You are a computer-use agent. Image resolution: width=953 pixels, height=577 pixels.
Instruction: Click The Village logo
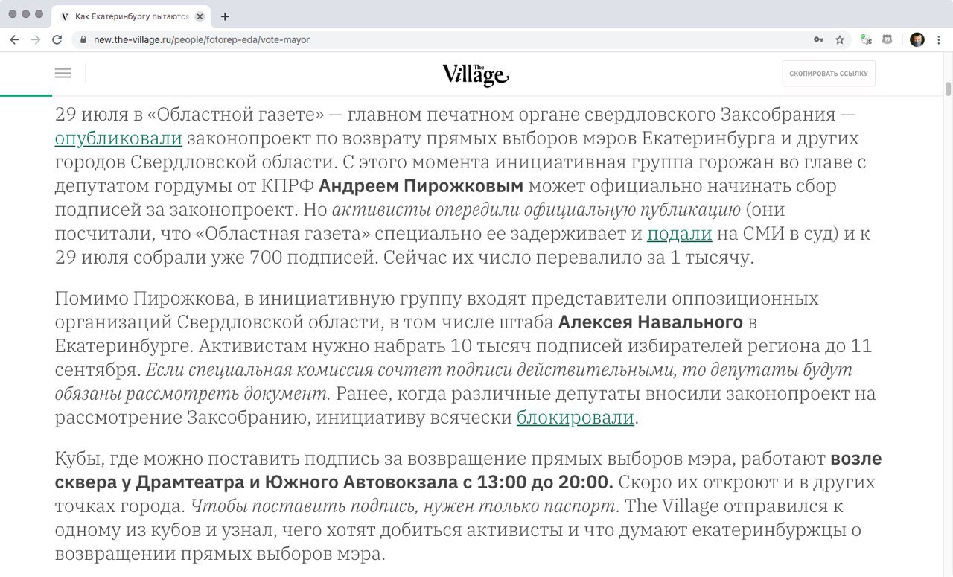[x=475, y=74]
